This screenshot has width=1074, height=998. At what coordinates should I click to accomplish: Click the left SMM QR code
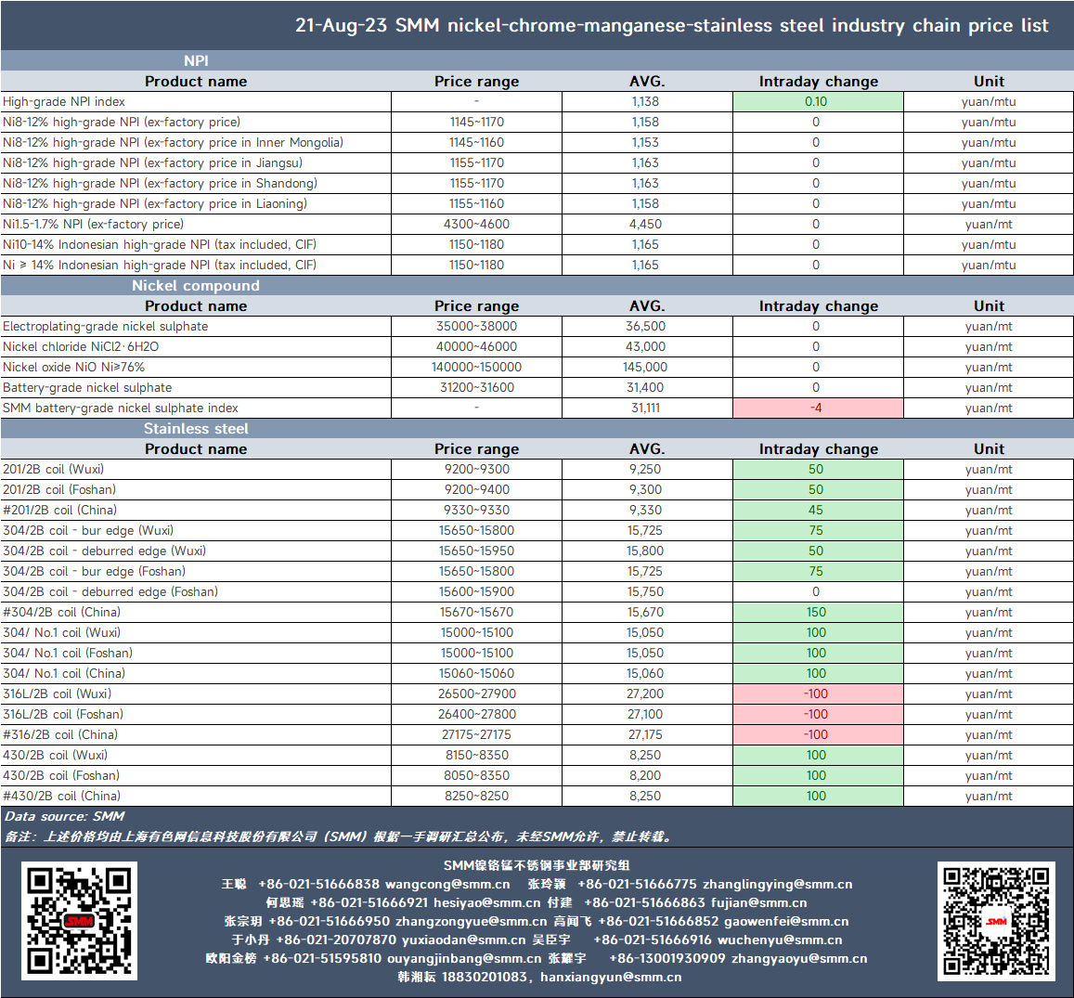point(80,921)
